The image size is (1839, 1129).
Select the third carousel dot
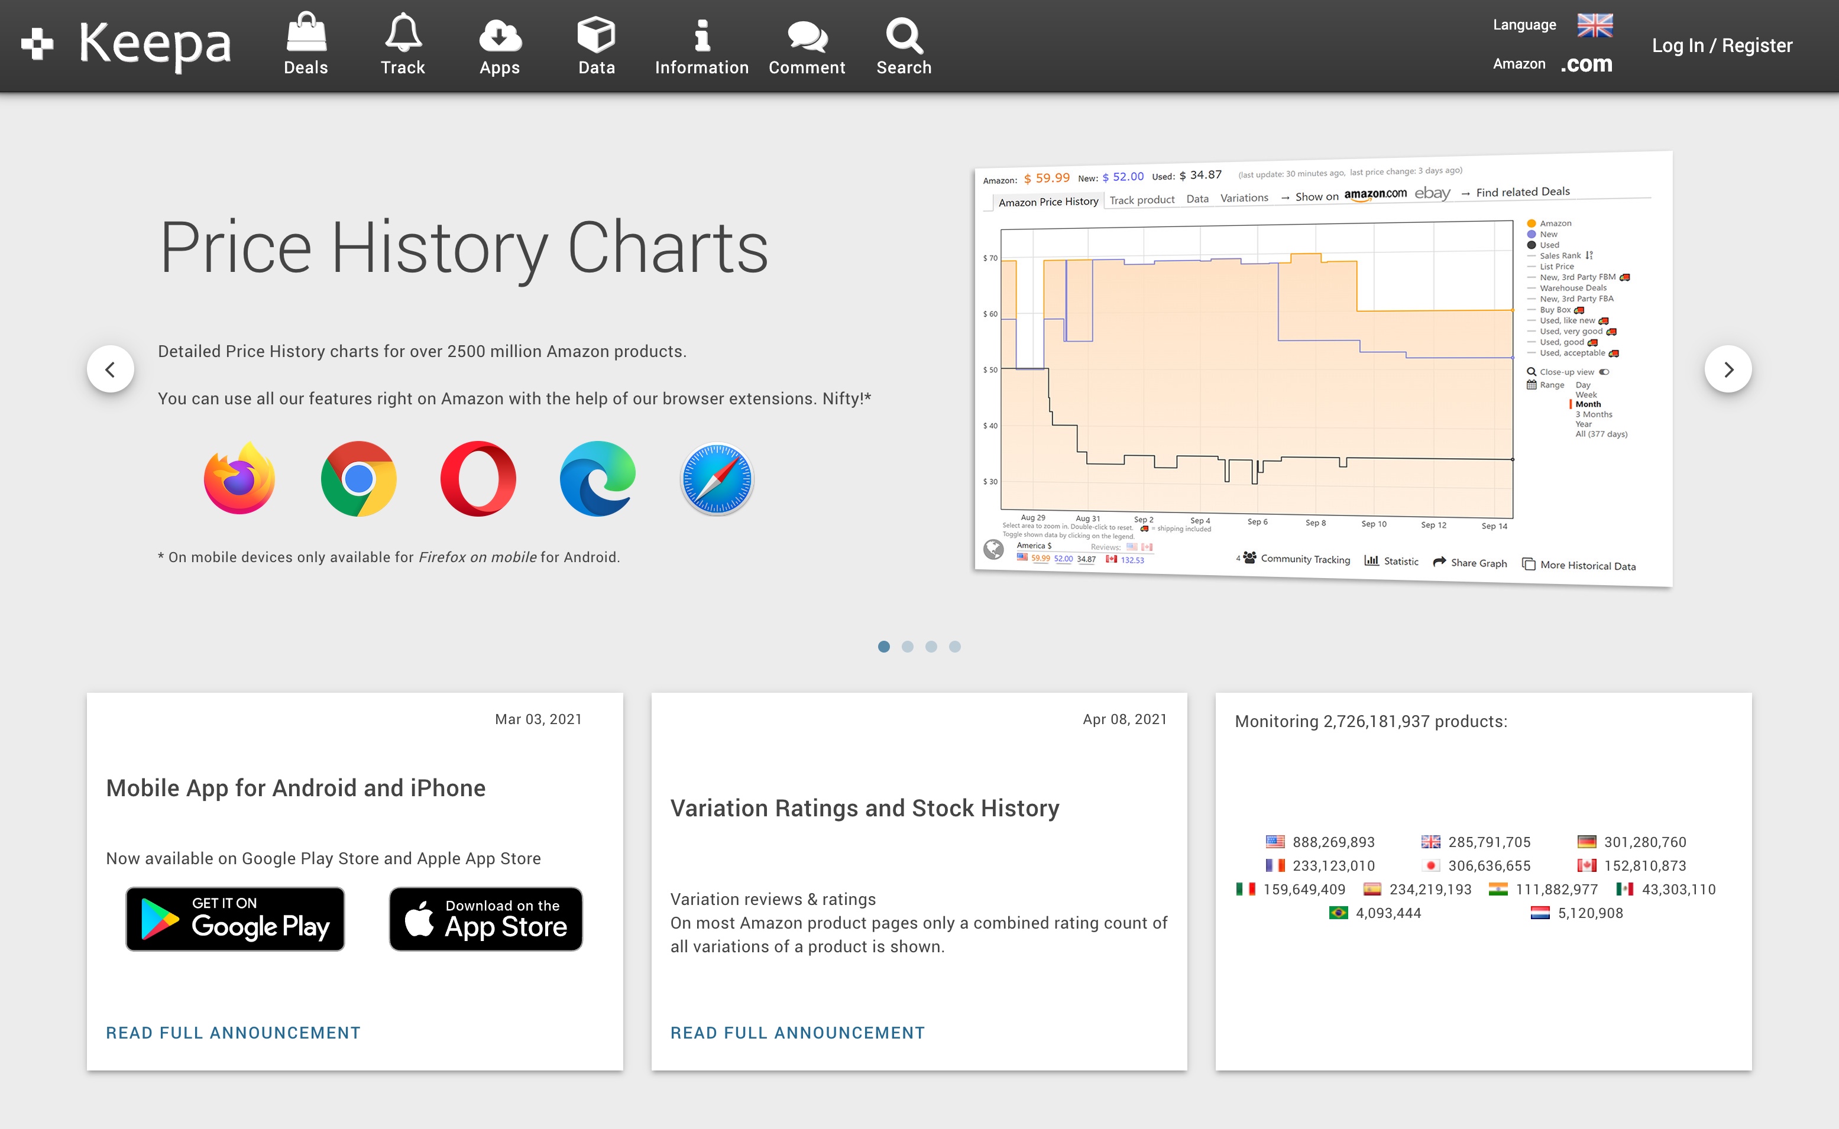pos(931,647)
